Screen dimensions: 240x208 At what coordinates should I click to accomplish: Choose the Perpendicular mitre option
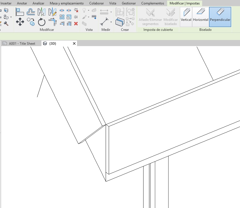click(220, 17)
